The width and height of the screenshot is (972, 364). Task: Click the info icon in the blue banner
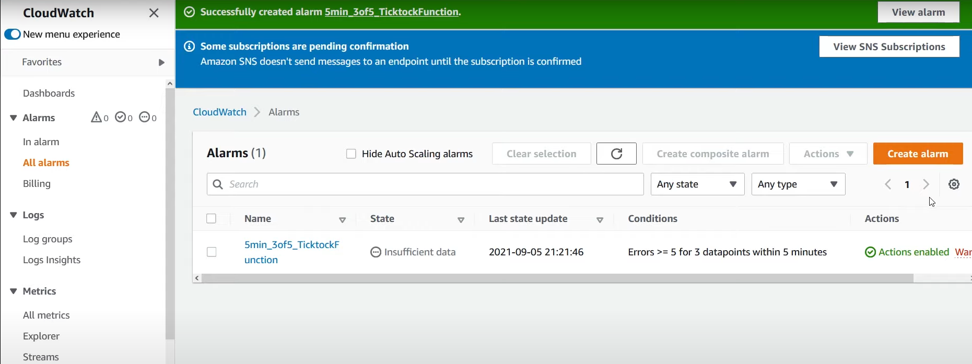(189, 47)
